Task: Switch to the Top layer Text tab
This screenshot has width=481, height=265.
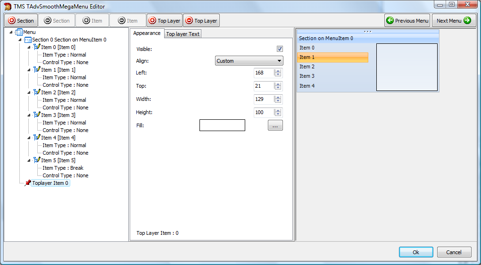Action: point(183,34)
